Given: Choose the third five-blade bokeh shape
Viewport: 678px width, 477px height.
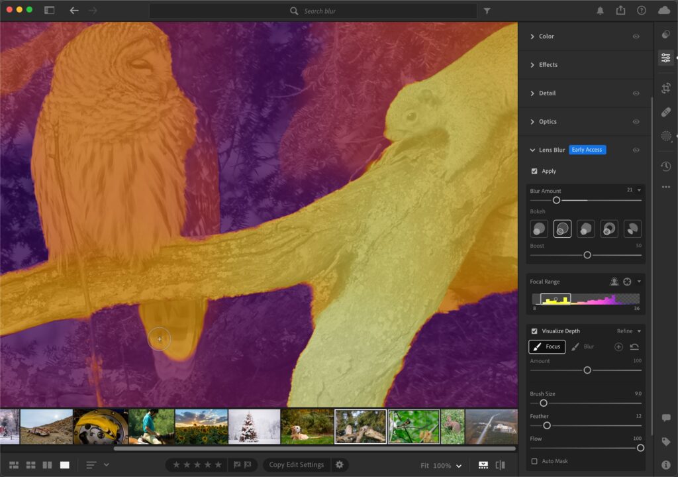Looking at the screenshot, I should pyautogui.click(x=585, y=229).
